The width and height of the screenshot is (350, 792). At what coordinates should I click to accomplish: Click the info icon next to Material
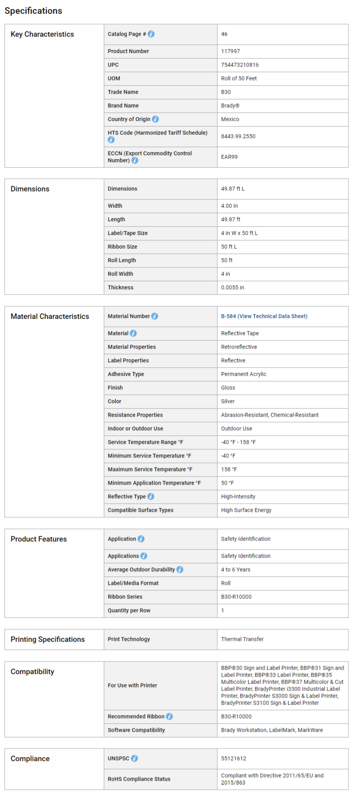pyautogui.click(x=133, y=333)
